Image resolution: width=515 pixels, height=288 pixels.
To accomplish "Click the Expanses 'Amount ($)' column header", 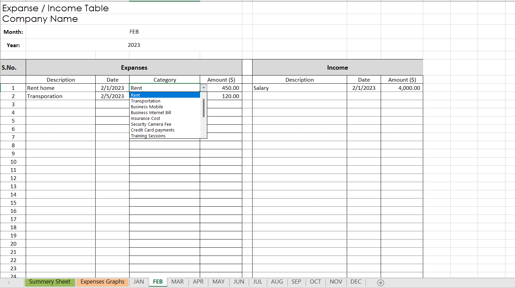I will pyautogui.click(x=221, y=80).
